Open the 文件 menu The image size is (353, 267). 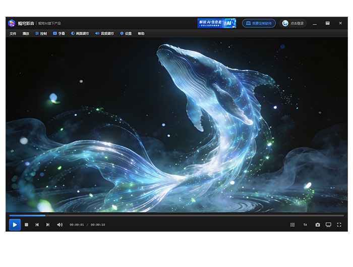tap(13, 34)
